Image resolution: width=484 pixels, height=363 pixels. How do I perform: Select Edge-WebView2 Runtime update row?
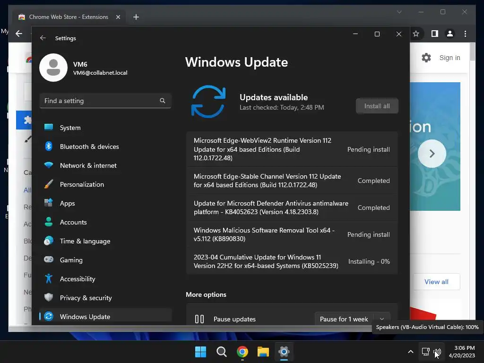(292, 149)
